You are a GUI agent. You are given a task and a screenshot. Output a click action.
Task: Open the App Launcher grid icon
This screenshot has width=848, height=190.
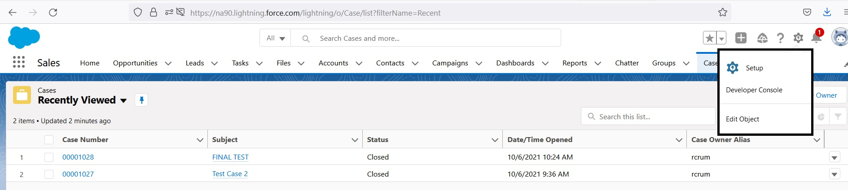click(x=19, y=62)
